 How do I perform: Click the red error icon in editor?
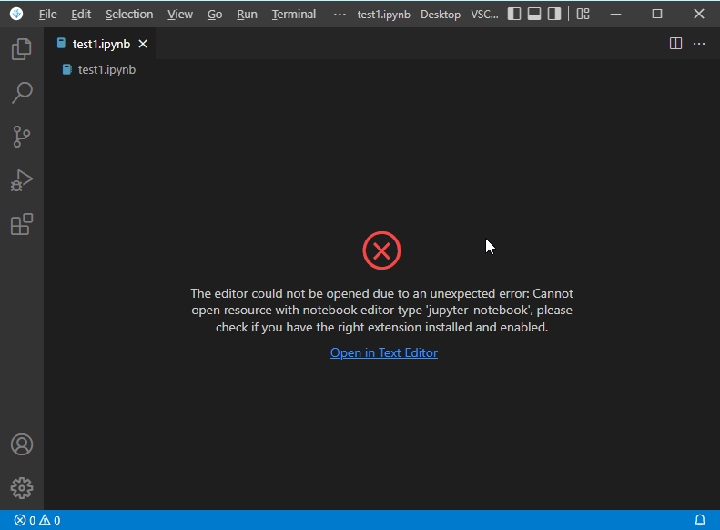[381, 250]
